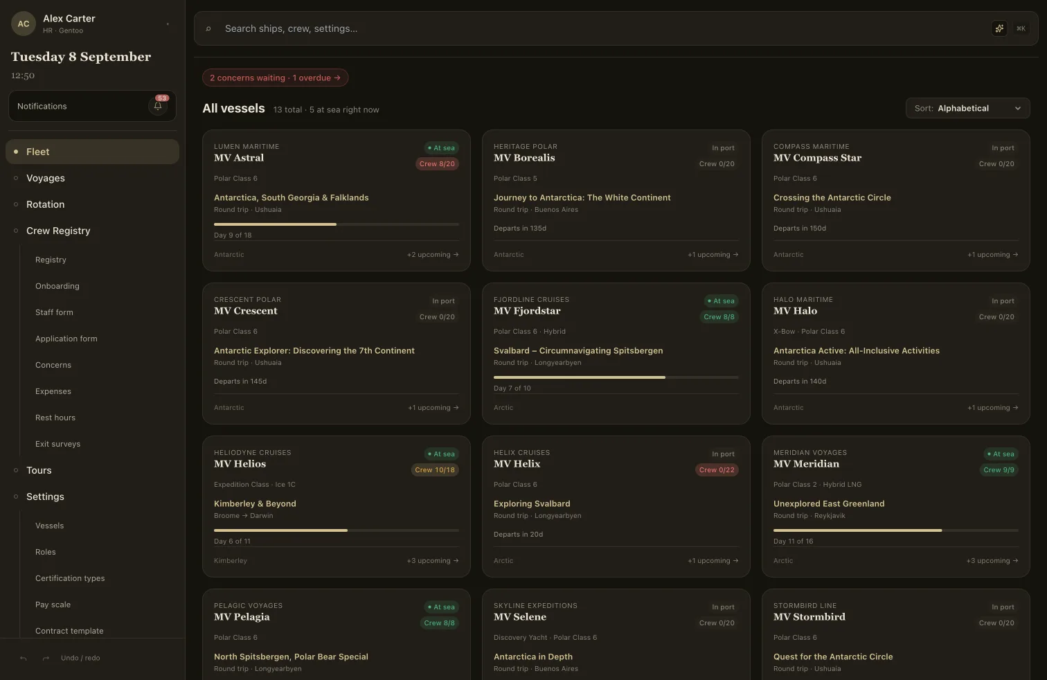Open +2 upcoming link on MV Astral
Screen dimensions: 1047x680
coord(433,255)
